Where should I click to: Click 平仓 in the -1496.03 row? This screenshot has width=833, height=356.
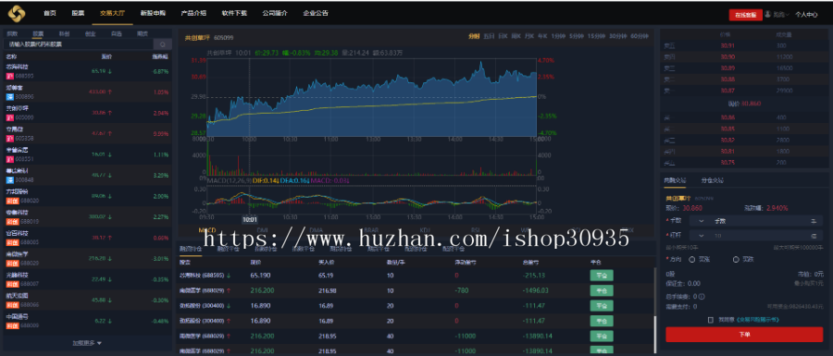pyautogui.click(x=602, y=290)
